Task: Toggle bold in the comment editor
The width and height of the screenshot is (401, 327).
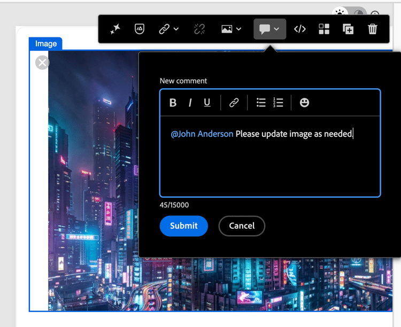Action: tap(173, 103)
